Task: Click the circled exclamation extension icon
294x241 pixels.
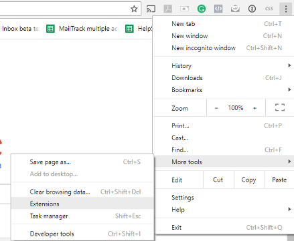Action: point(252,9)
